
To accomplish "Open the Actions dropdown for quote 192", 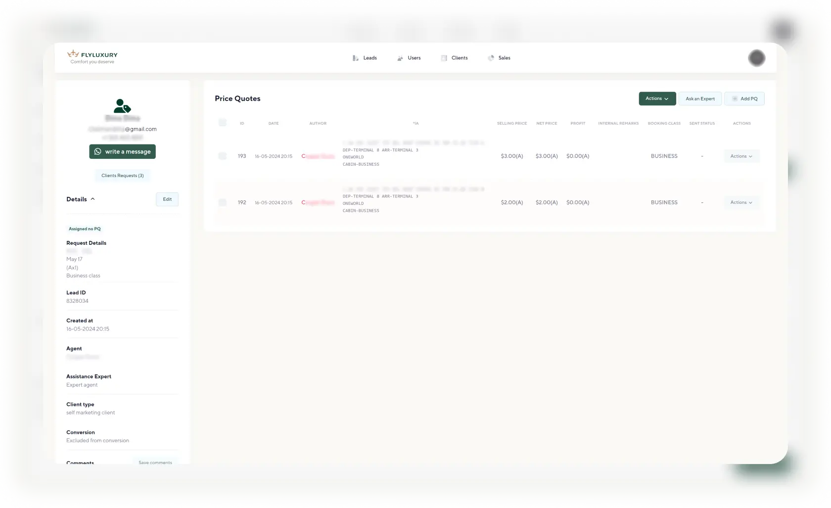I will [x=741, y=202].
